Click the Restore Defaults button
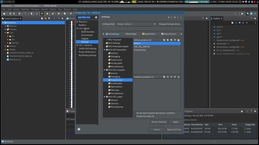Screen dimensions: 259x145 (x=159, y=122)
